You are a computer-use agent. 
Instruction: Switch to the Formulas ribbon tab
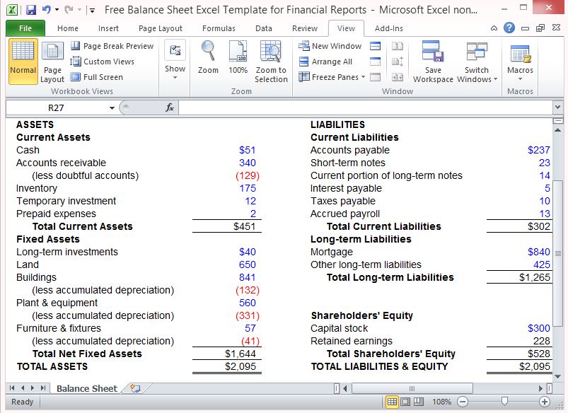pyautogui.click(x=219, y=29)
